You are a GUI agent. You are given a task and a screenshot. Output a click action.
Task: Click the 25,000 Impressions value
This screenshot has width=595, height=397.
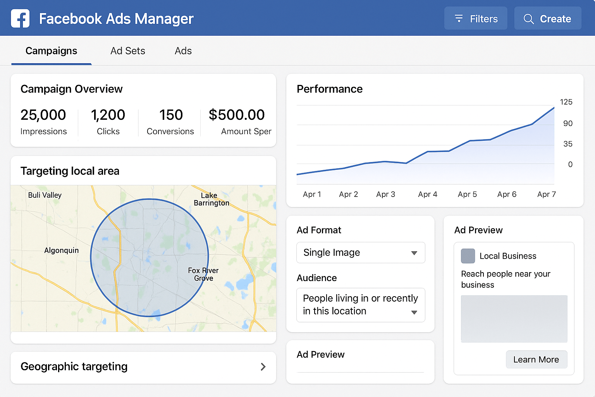[x=43, y=115]
